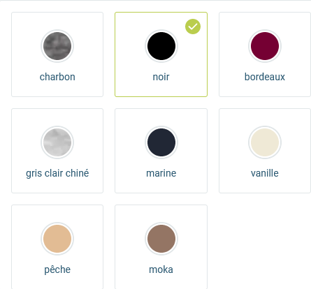The height and width of the screenshot is (289, 311).
Task: Select the moka brown swatch circle
Action: 161,239
